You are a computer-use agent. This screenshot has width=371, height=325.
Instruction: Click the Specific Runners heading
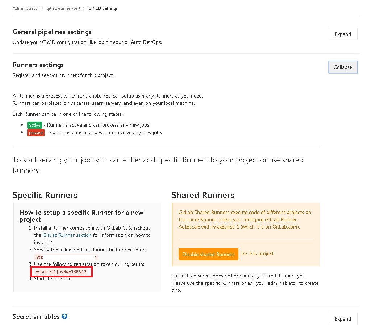click(45, 195)
